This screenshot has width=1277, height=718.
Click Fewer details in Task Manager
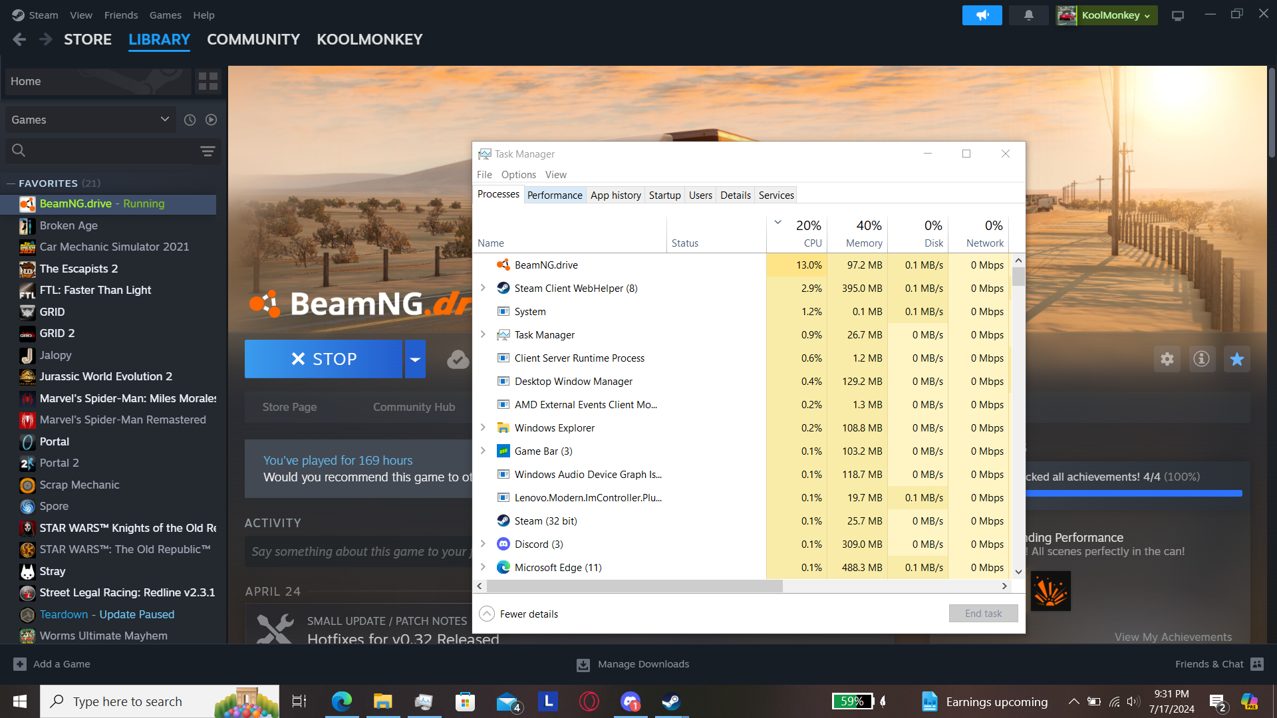coord(528,614)
